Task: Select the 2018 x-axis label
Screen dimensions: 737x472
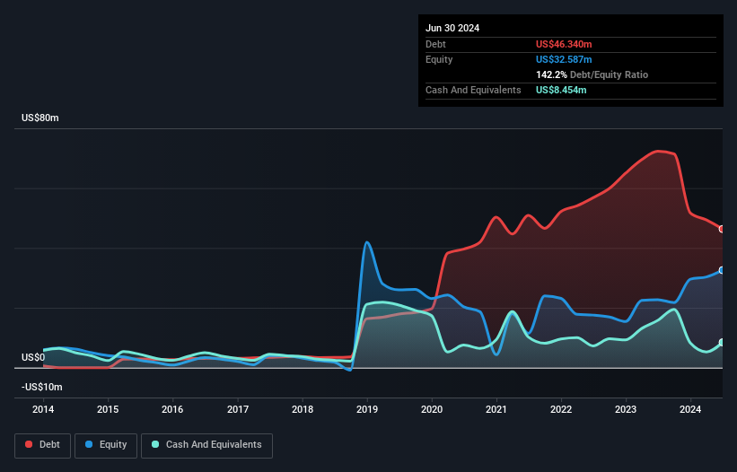Action: (303, 409)
